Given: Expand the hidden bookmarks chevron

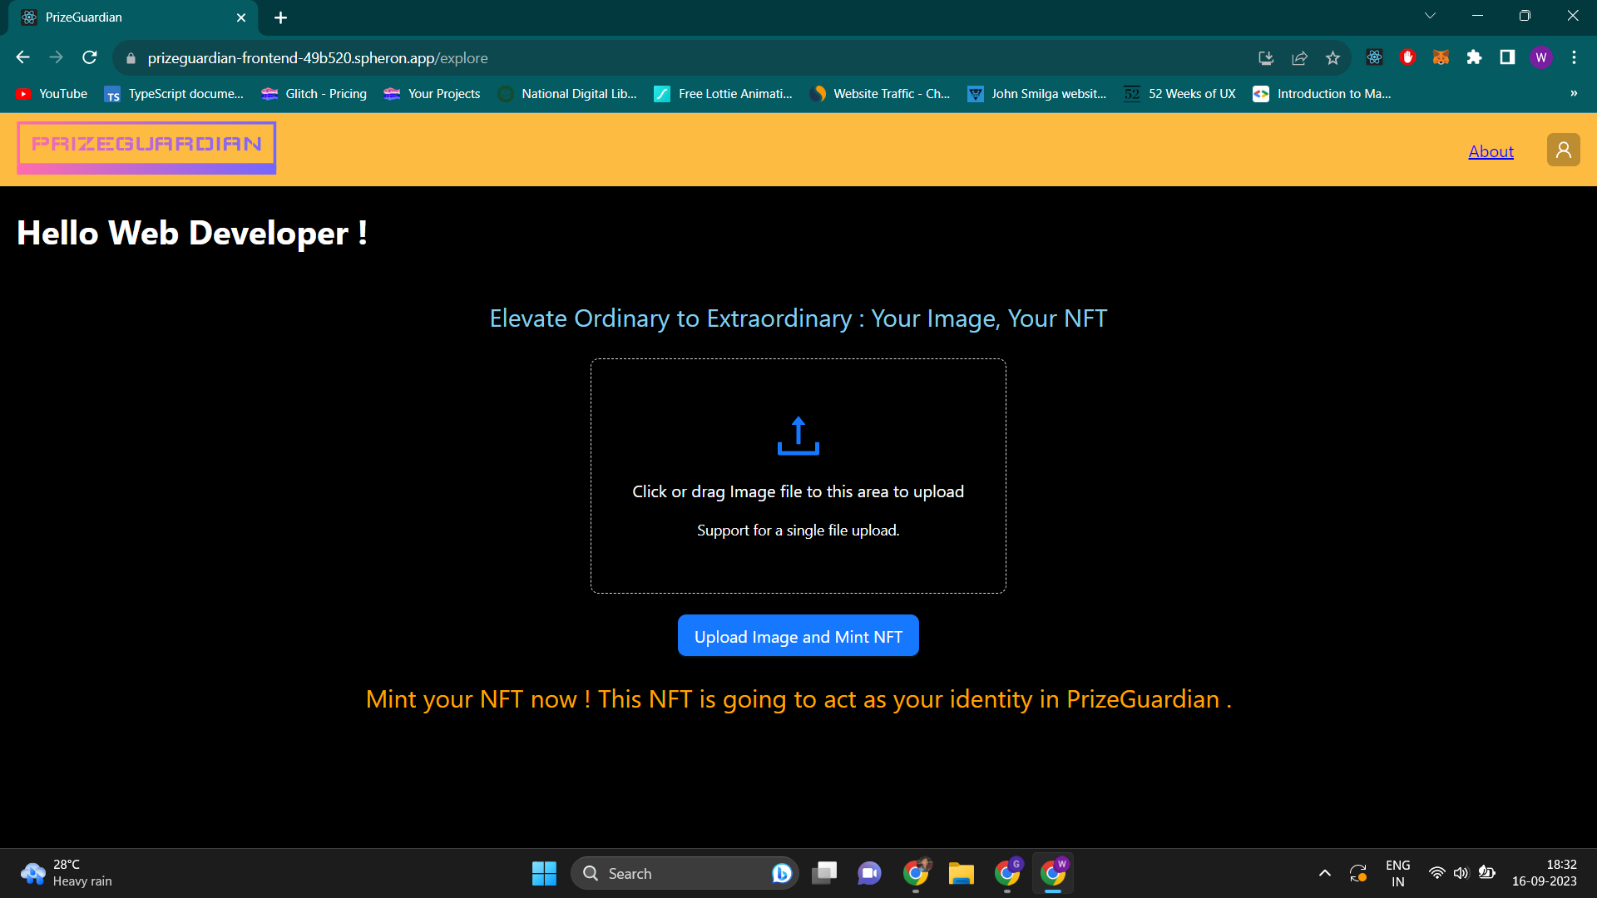Looking at the screenshot, I should coord(1574,93).
